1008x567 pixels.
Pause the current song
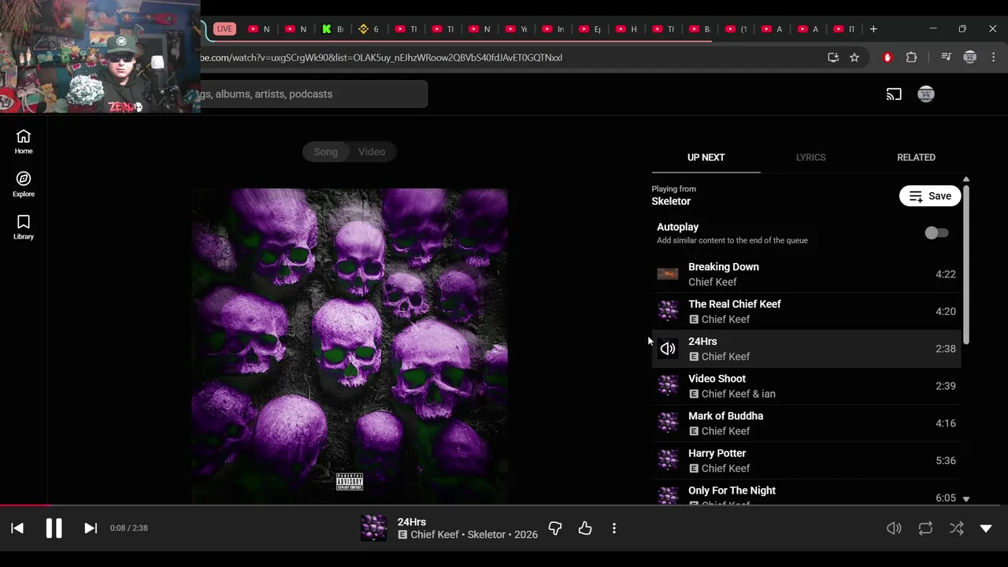54,528
